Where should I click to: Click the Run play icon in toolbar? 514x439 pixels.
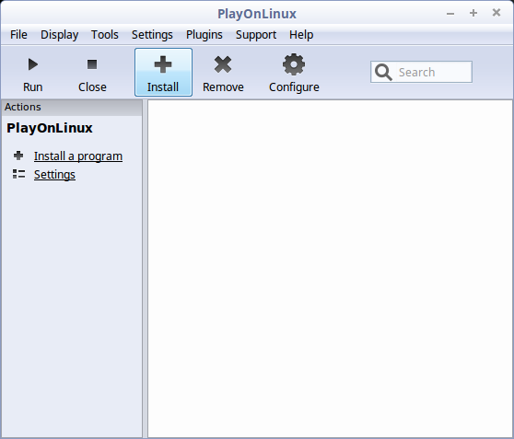[33, 64]
